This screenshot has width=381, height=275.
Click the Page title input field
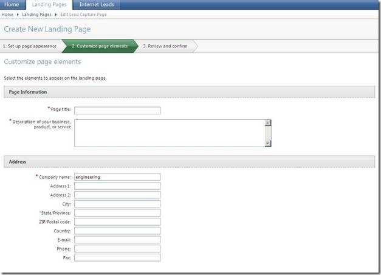click(x=117, y=110)
